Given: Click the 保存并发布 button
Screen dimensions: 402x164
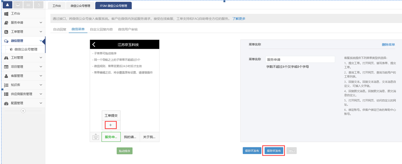Looking at the screenshot, I should tap(274, 151).
